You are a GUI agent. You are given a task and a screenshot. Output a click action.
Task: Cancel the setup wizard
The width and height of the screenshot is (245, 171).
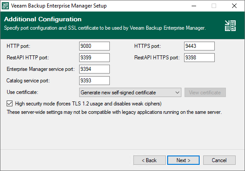(x=219, y=160)
